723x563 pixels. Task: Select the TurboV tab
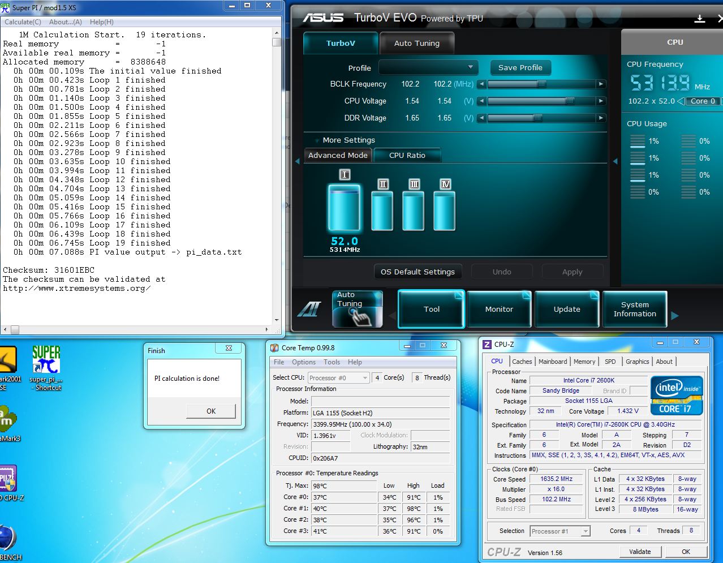click(341, 43)
